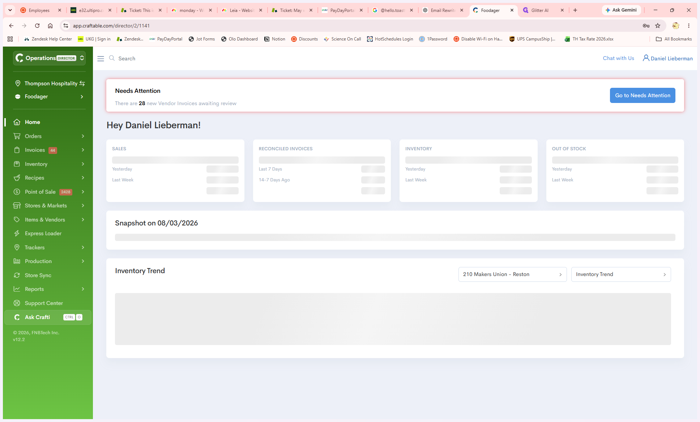Click the Reports chart icon
Image resolution: width=700 pixels, height=422 pixels.
coord(17,289)
